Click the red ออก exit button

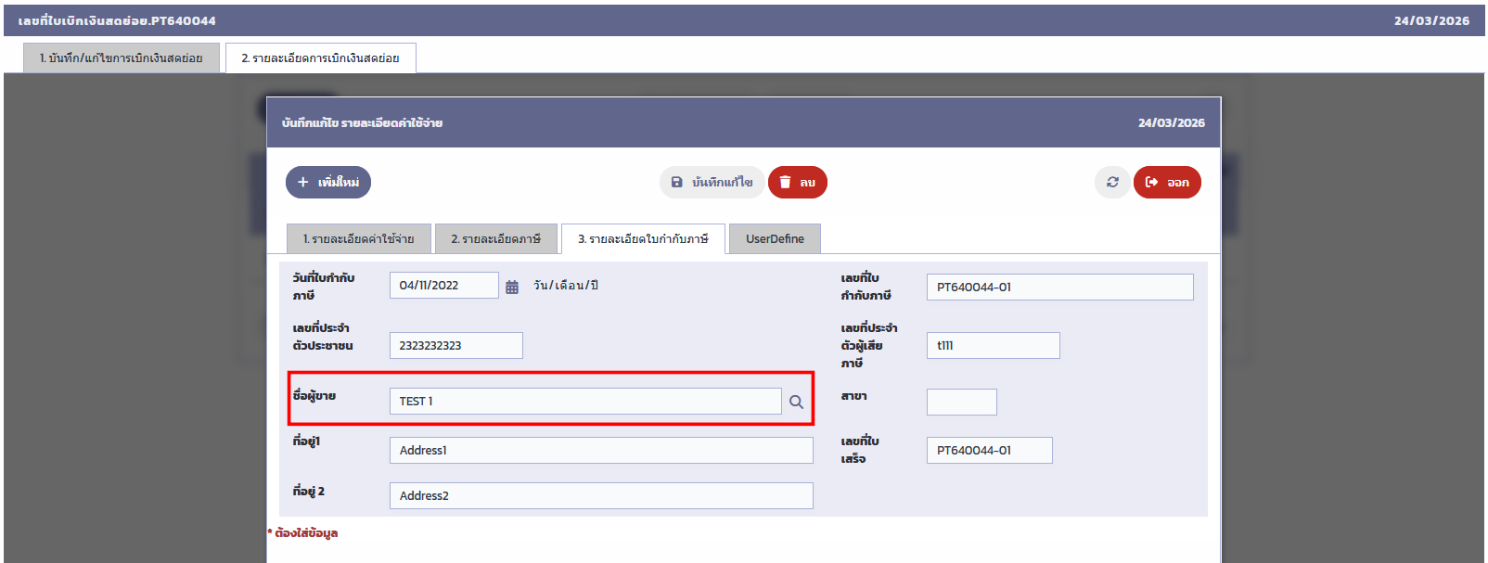pos(1167,183)
